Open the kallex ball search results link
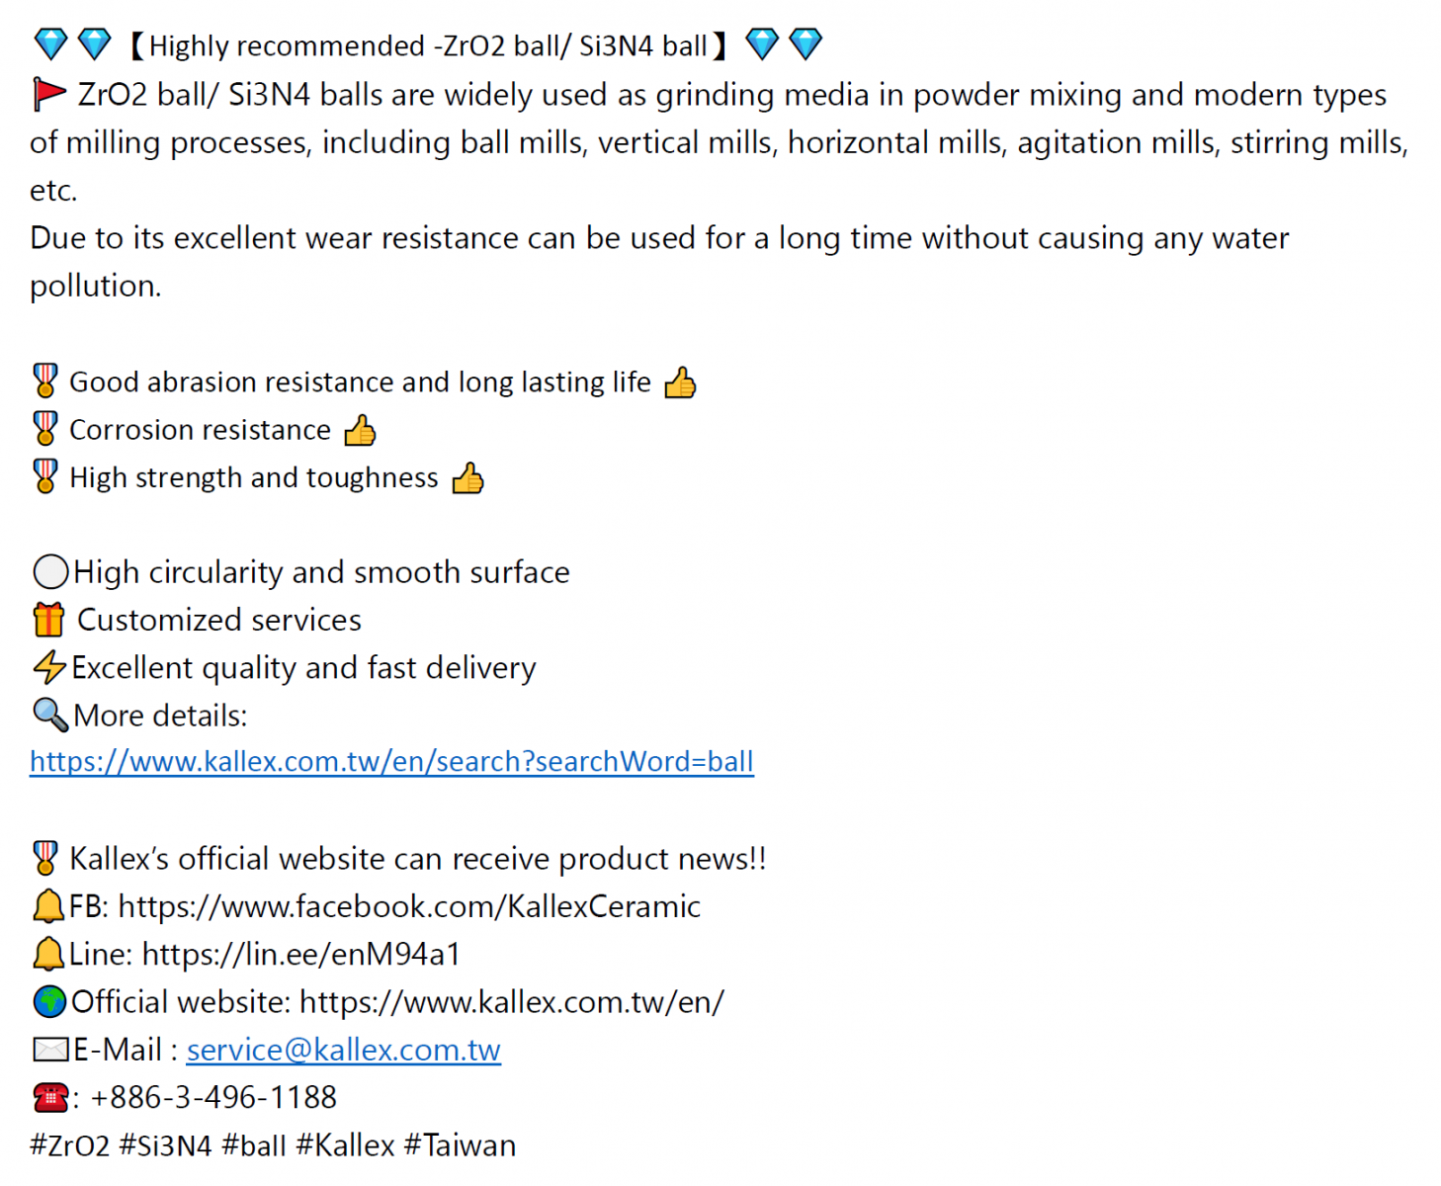 tap(391, 762)
